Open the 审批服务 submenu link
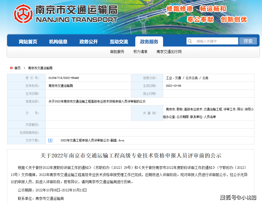This screenshot has height=203, width=262. tap(117, 52)
